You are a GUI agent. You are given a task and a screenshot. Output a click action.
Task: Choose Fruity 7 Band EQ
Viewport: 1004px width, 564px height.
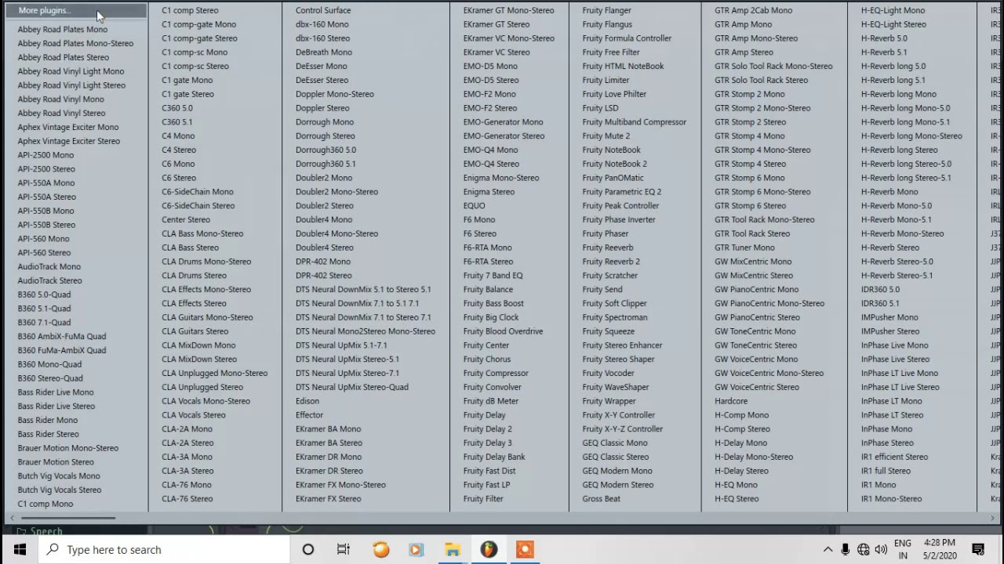pos(493,275)
